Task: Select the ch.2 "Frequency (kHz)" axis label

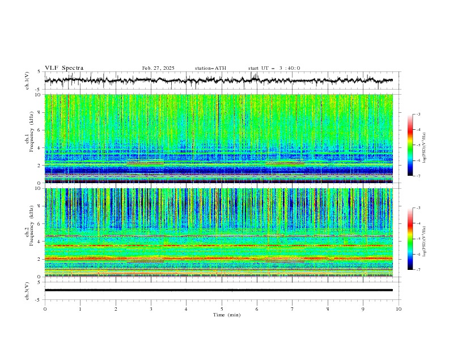Action: [x=32, y=225]
